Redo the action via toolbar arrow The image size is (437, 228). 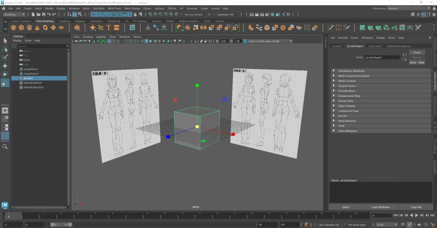54,14
